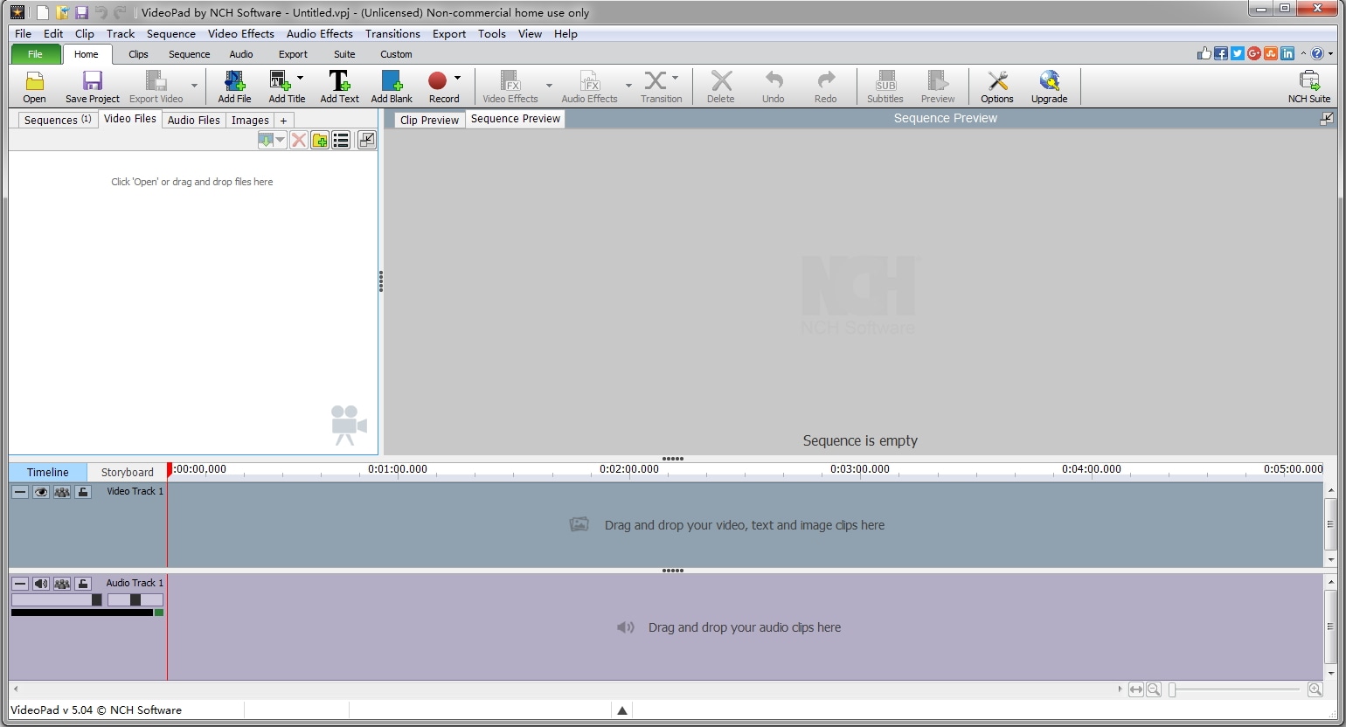This screenshot has width=1346, height=727.
Task: Click the Add Title icon
Action: coord(280,81)
